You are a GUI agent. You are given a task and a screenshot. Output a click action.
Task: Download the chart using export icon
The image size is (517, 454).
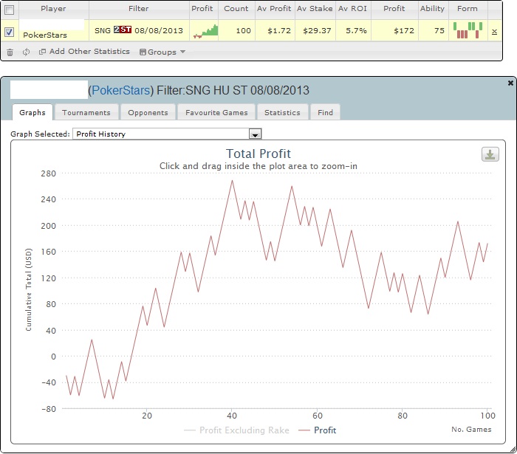coord(490,154)
